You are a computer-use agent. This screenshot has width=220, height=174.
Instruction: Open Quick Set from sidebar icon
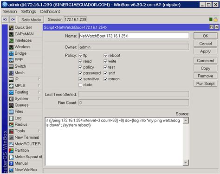coord(11,27)
